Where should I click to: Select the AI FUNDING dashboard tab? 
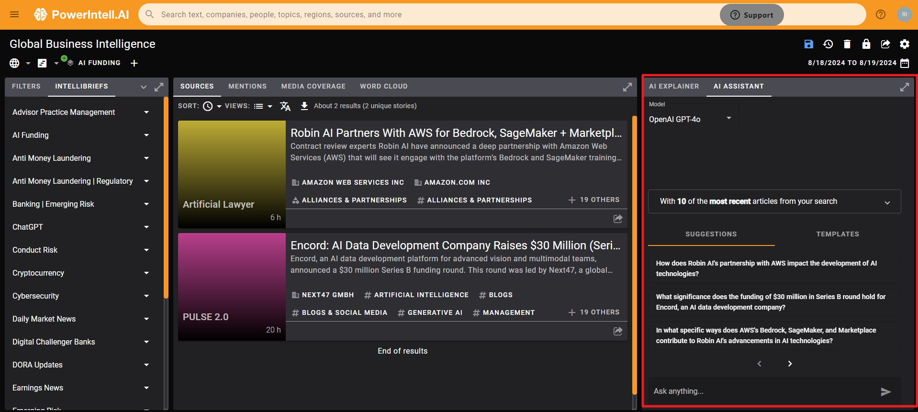99,63
